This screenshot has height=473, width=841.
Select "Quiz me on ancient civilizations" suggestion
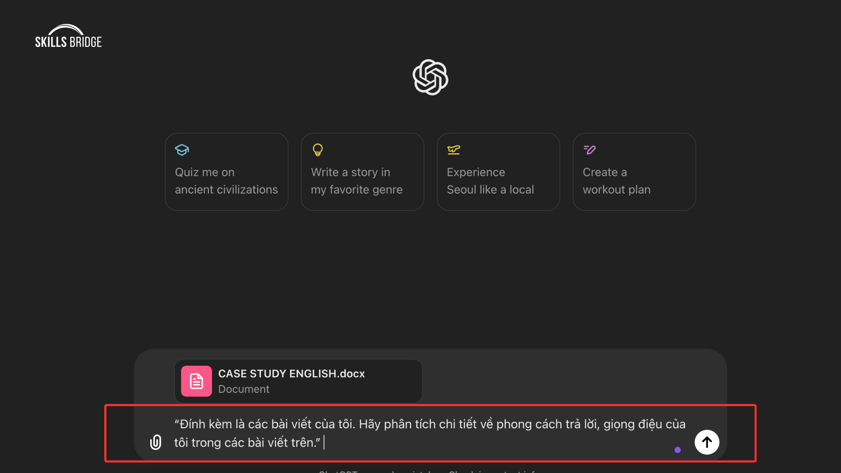pos(226,180)
